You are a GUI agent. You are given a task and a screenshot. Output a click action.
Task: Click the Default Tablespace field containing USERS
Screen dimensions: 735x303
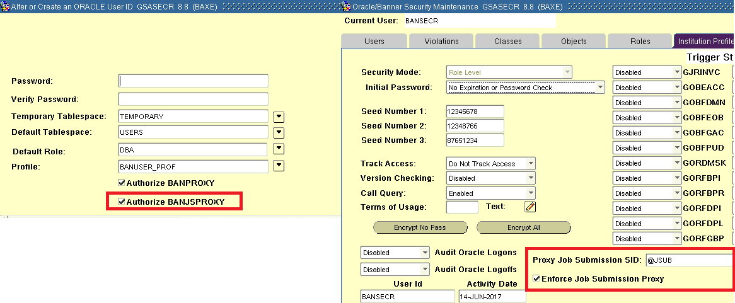coord(193,132)
